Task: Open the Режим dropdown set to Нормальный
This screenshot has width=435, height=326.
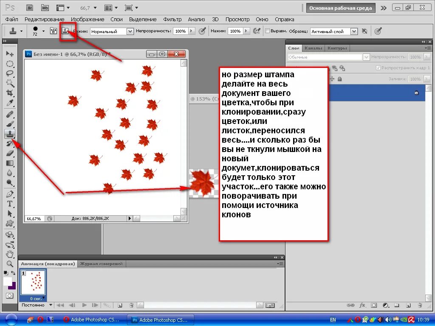Action: 130,31
